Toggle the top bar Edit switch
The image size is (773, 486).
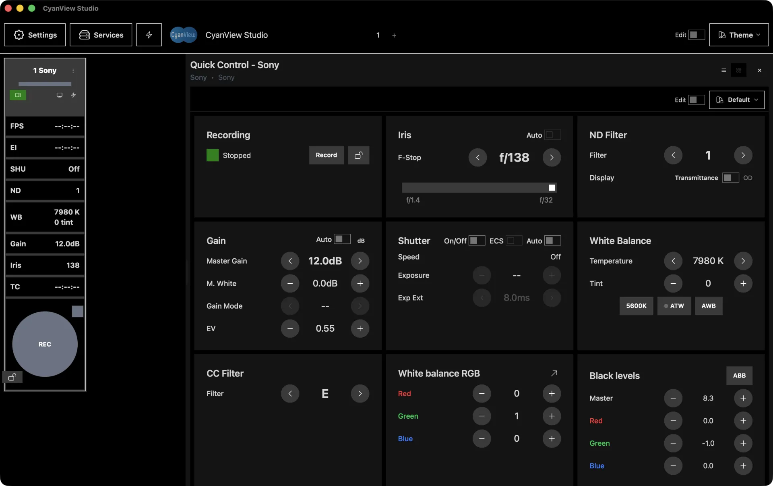[697, 35]
